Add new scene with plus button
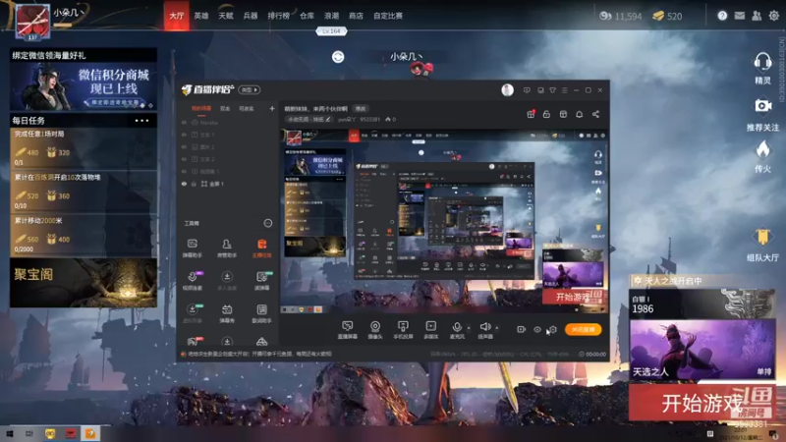The height and width of the screenshot is (442, 786). pos(272,108)
